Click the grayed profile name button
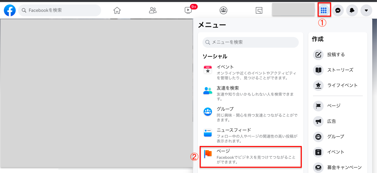Image resolution: width=377 pixels, height=173 pixels. pyautogui.click(x=293, y=9)
